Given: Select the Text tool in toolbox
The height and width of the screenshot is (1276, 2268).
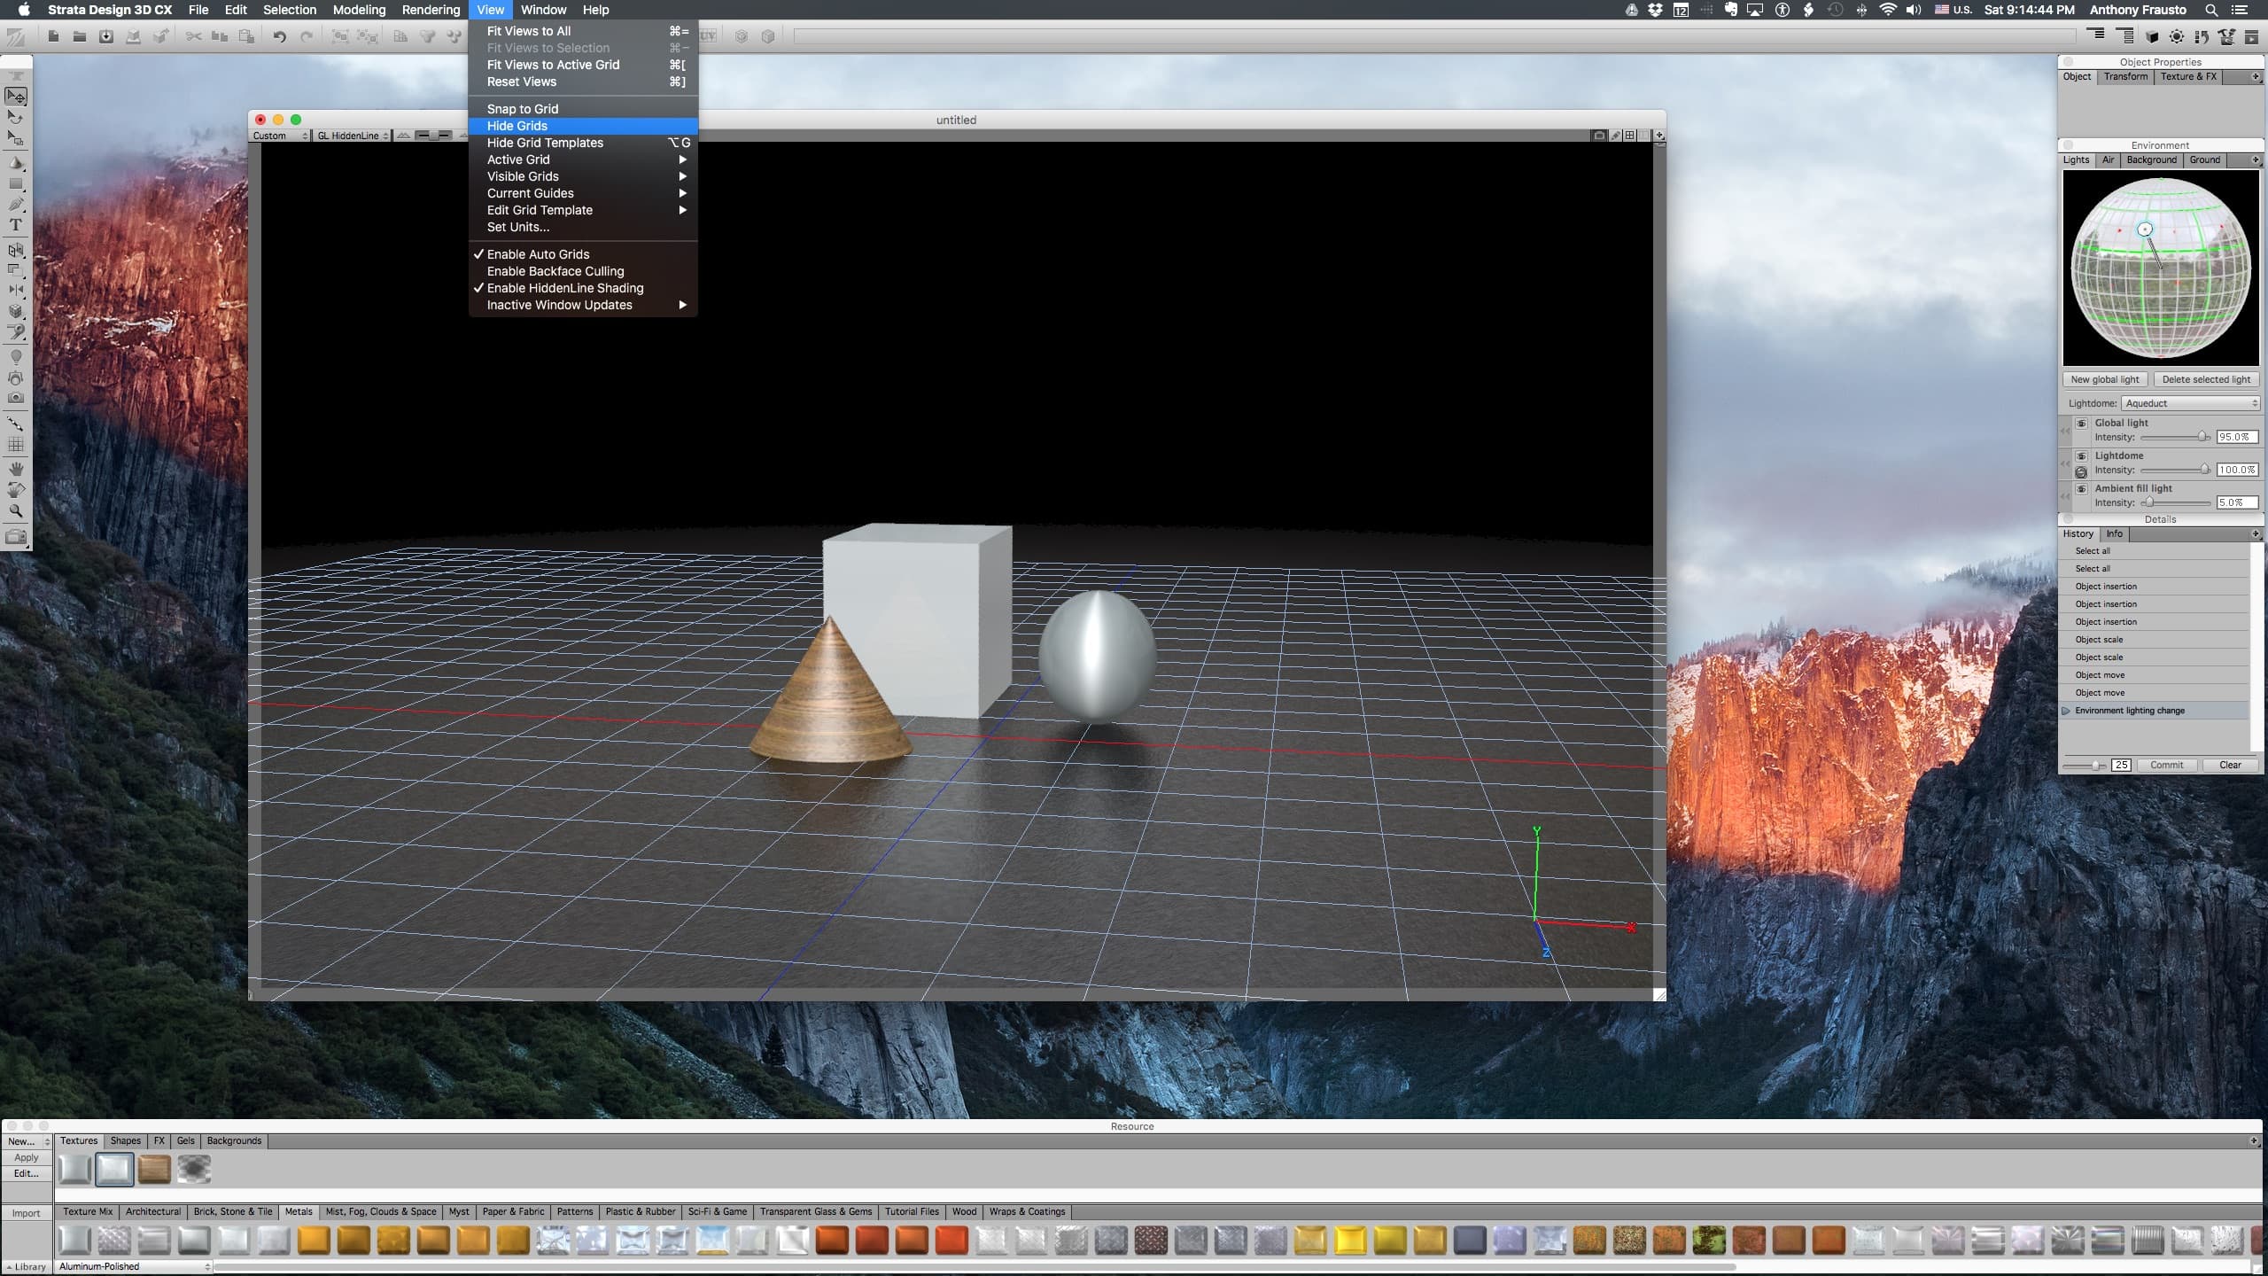Looking at the screenshot, I should [15, 226].
